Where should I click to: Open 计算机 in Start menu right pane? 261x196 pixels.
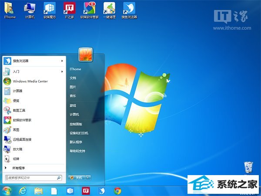click(74, 115)
